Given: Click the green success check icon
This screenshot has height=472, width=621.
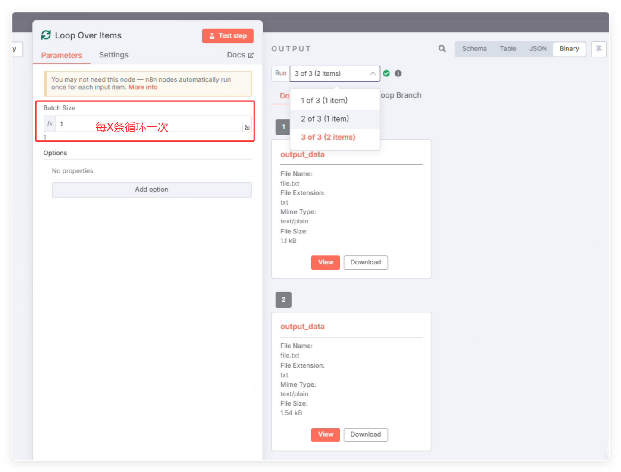Looking at the screenshot, I should (386, 73).
